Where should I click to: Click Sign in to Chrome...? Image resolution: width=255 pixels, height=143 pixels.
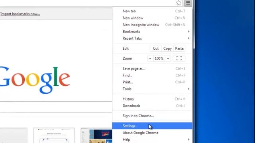pos(152,116)
